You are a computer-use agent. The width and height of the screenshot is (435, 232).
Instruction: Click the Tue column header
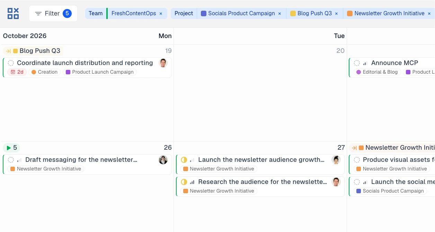[x=339, y=36]
